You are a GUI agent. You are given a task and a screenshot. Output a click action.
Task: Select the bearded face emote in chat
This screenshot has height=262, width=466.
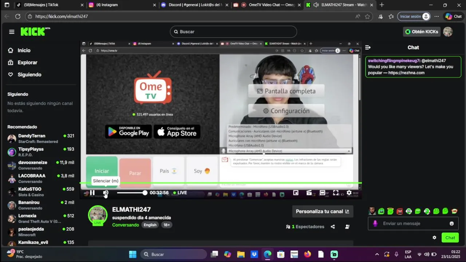(372, 211)
